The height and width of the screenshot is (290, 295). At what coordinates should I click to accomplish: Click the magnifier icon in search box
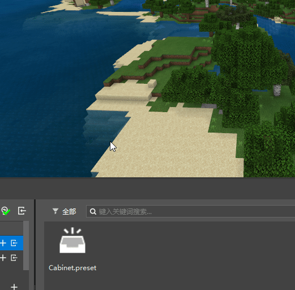pyautogui.click(x=93, y=211)
